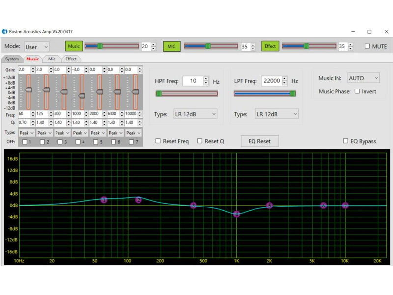Click the band 1 Q field showing 0.70
Viewport: 393px width, 295px height.
[x=24, y=122]
